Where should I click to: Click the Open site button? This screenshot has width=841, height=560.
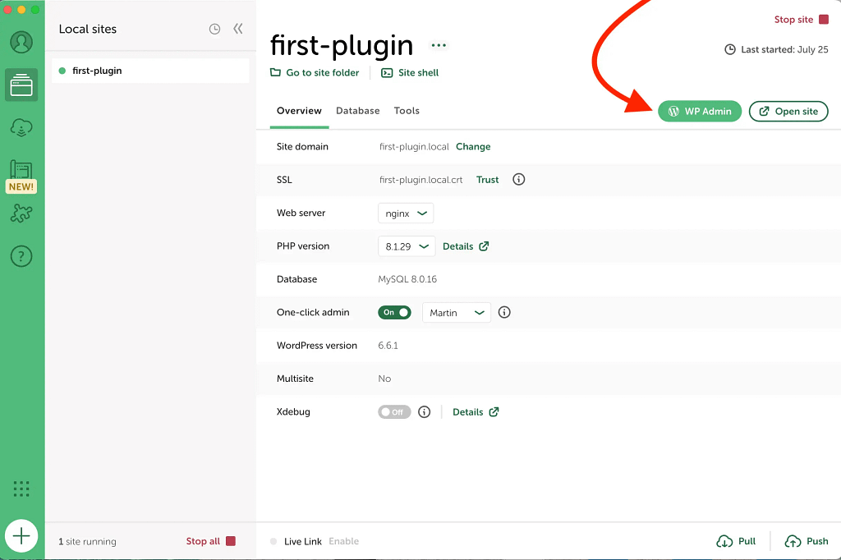[x=788, y=111]
